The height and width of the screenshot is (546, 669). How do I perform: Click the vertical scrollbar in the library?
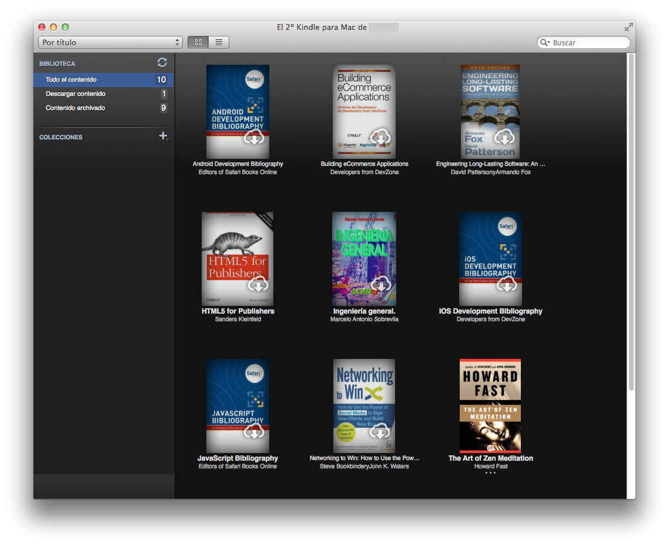point(631,224)
